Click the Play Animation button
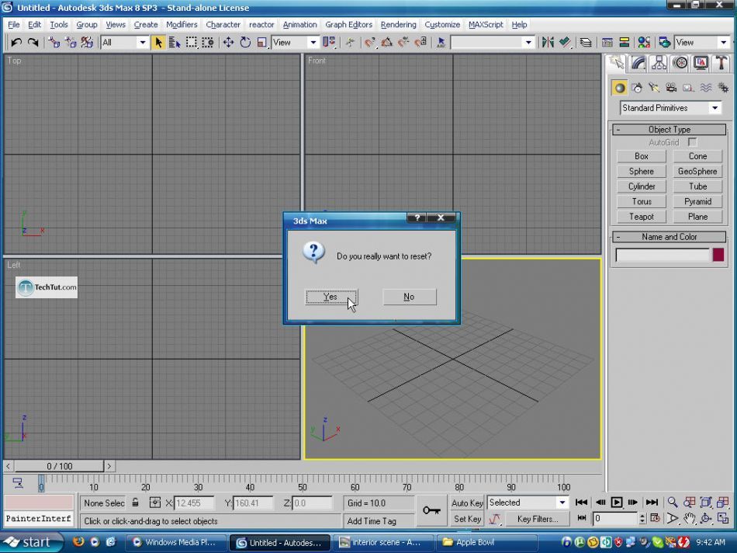The height and width of the screenshot is (553, 737). point(616,503)
